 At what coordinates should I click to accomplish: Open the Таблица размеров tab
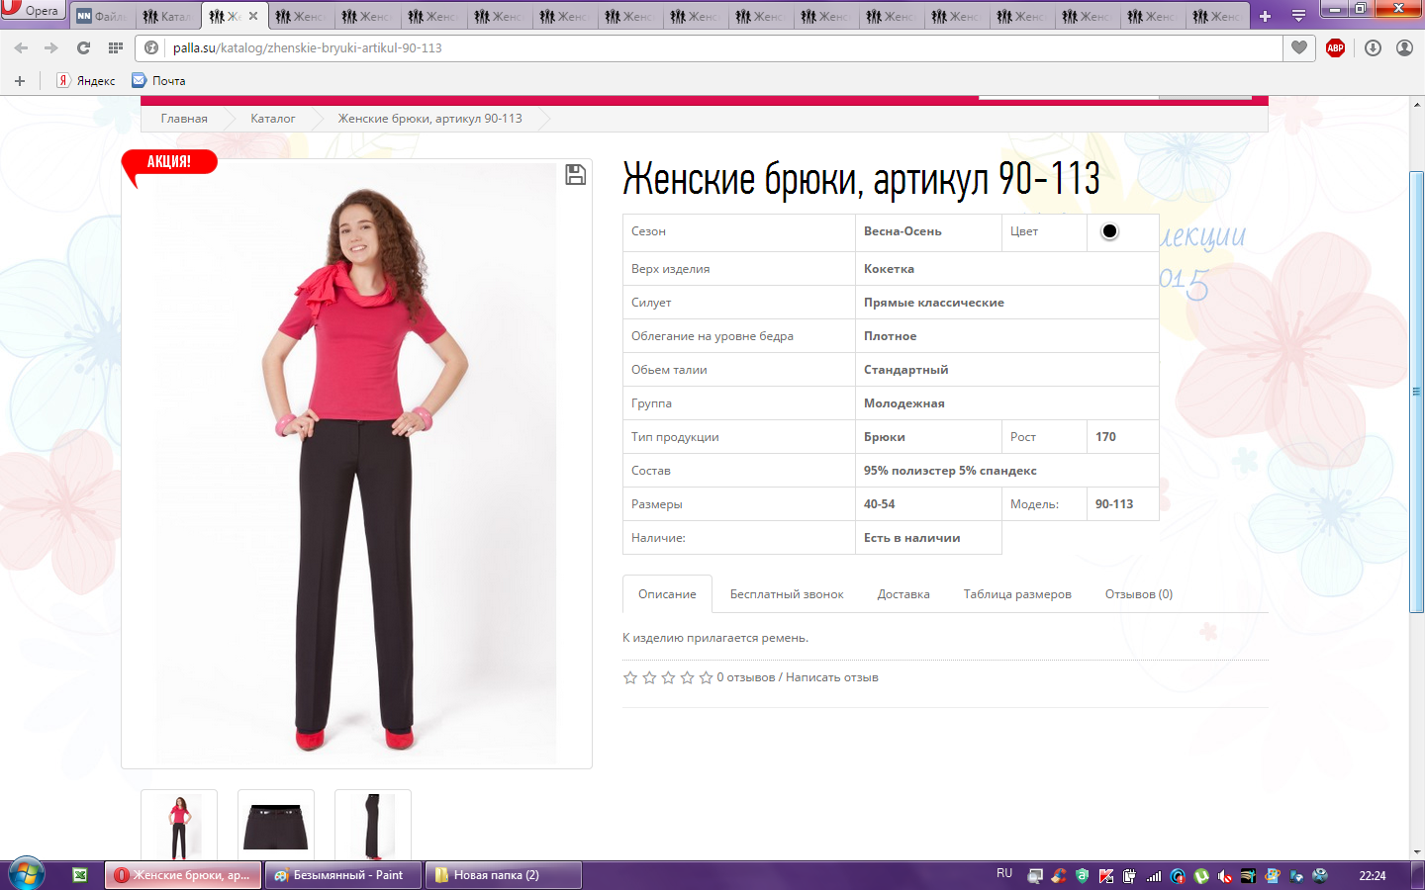pyautogui.click(x=1017, y=594)
